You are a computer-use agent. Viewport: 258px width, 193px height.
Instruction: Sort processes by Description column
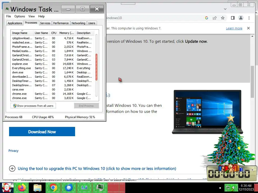tap(85, 33)
